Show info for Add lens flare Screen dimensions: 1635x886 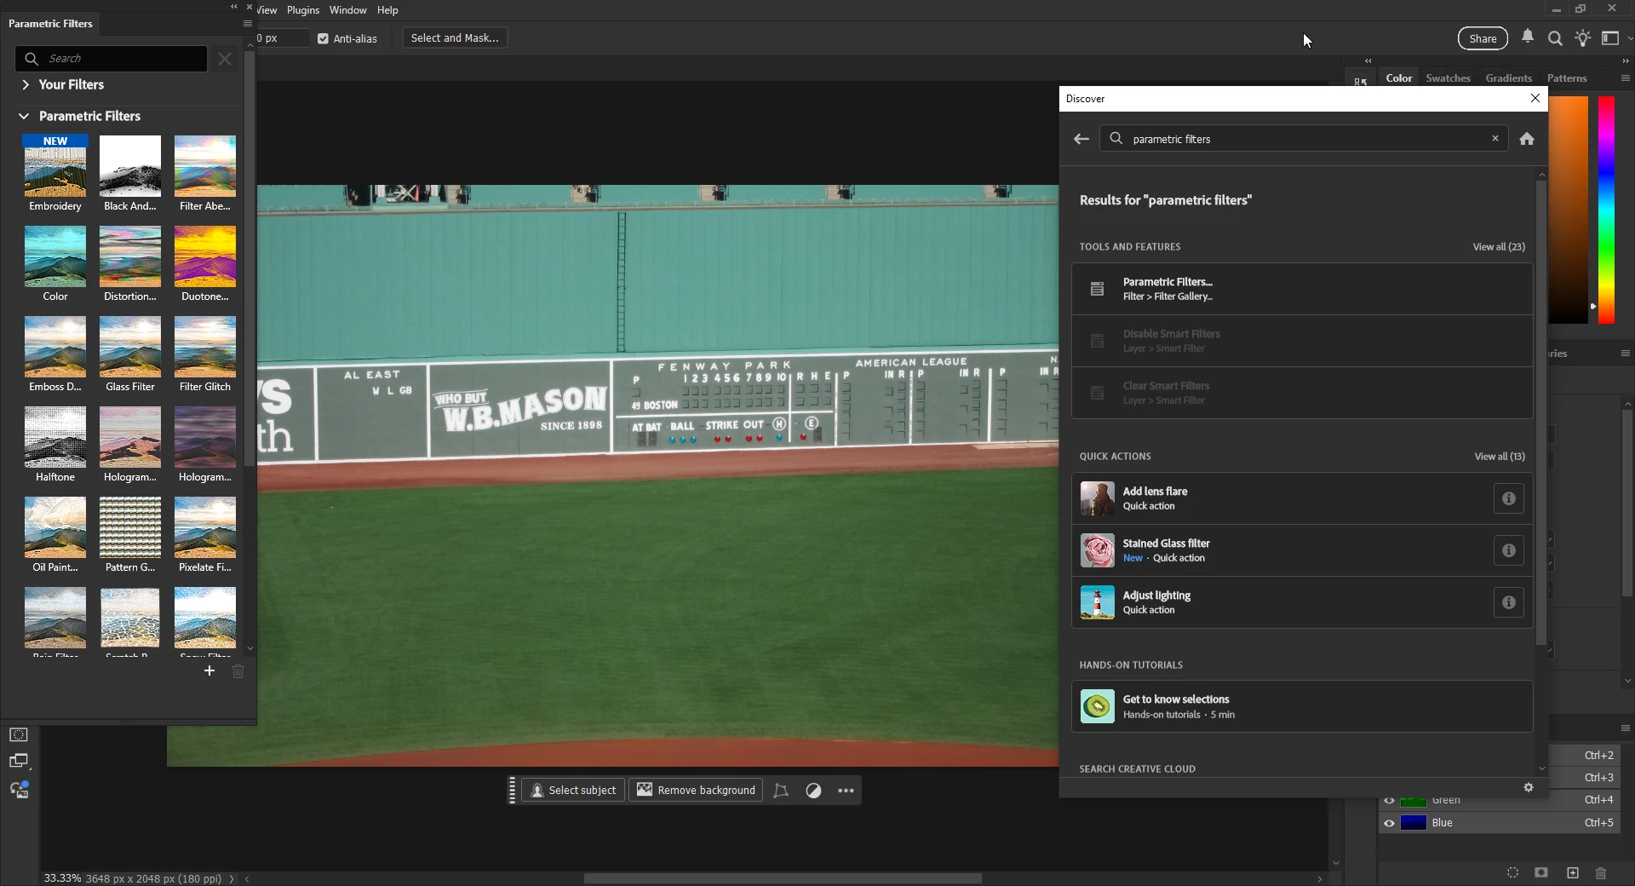pyautogui.click(x=1509, y=499)
